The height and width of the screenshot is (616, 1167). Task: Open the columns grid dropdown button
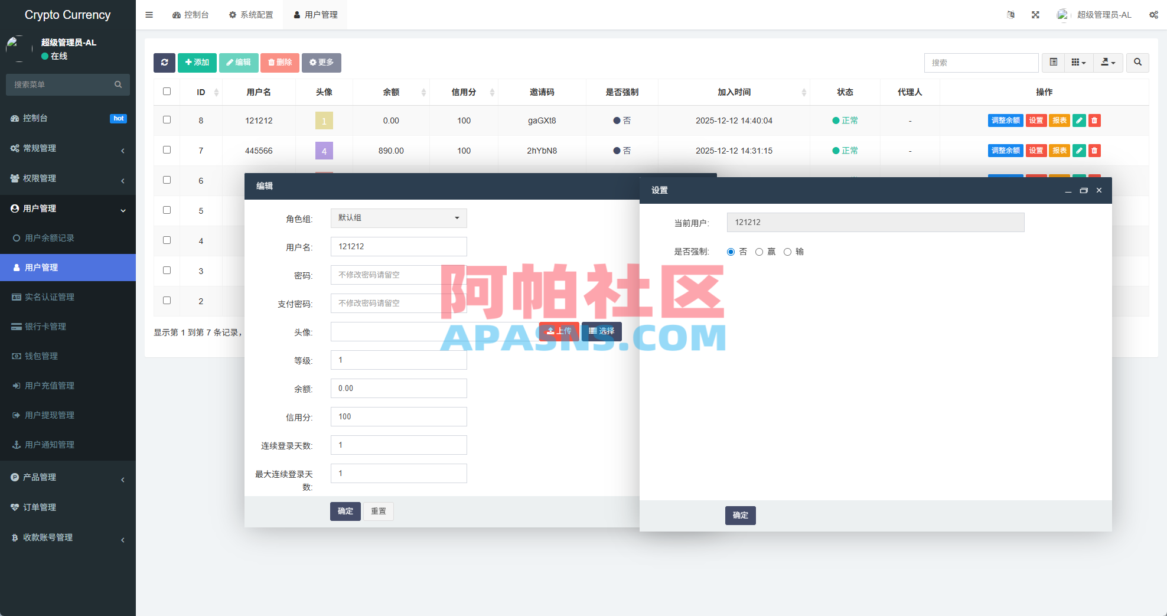coord(1078,63)
